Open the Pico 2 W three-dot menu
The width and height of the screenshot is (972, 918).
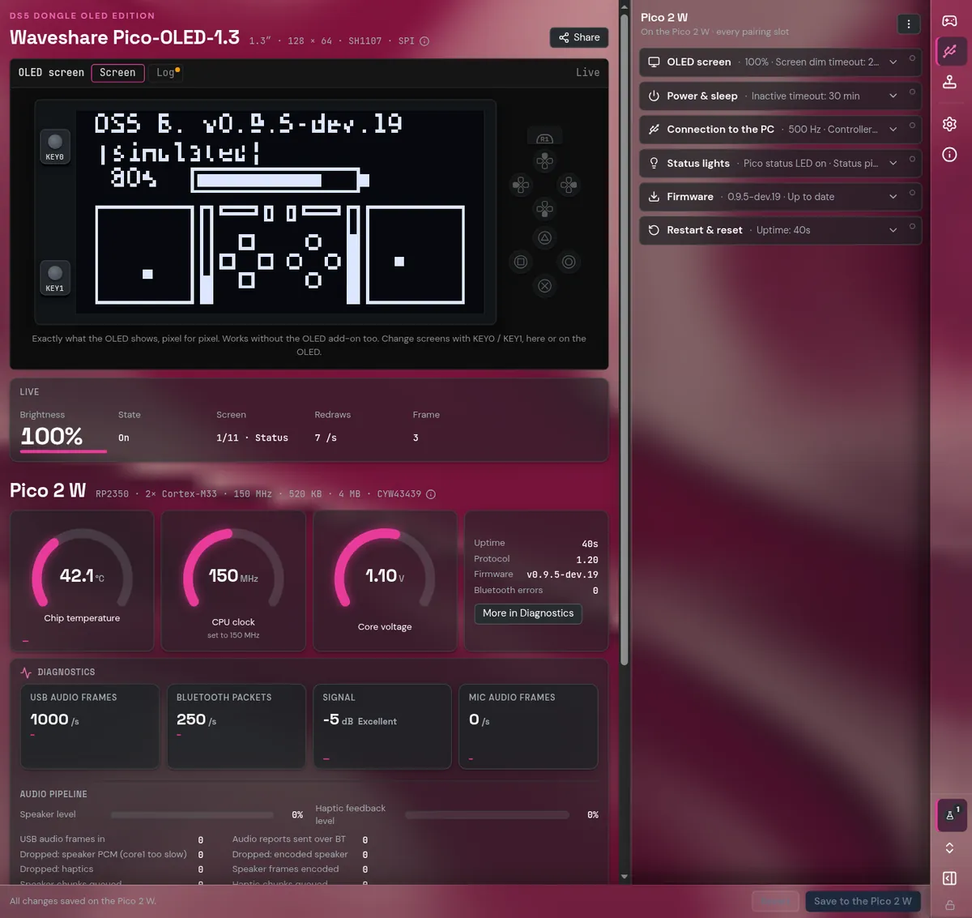point(909,24)
